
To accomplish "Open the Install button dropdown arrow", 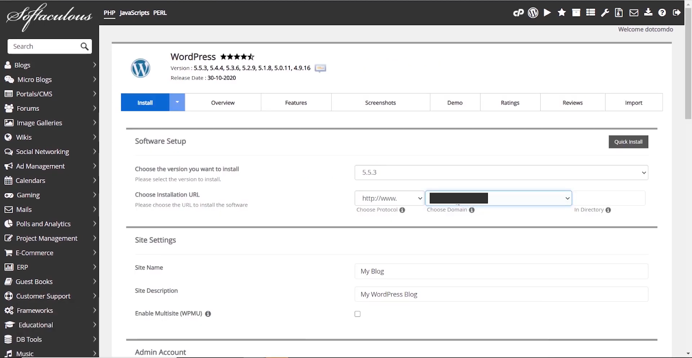I will tap(177, 102).
